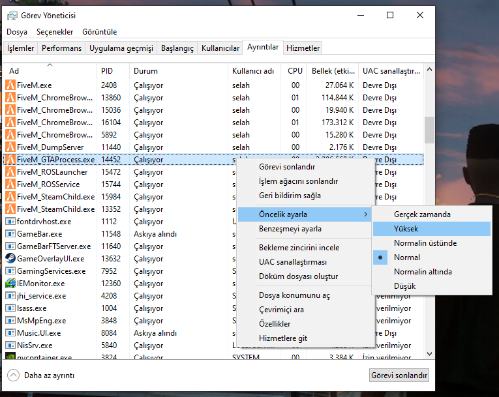The image size is (499, 397).
Task: Set priority to Yüksek
Action: point(432,229)
